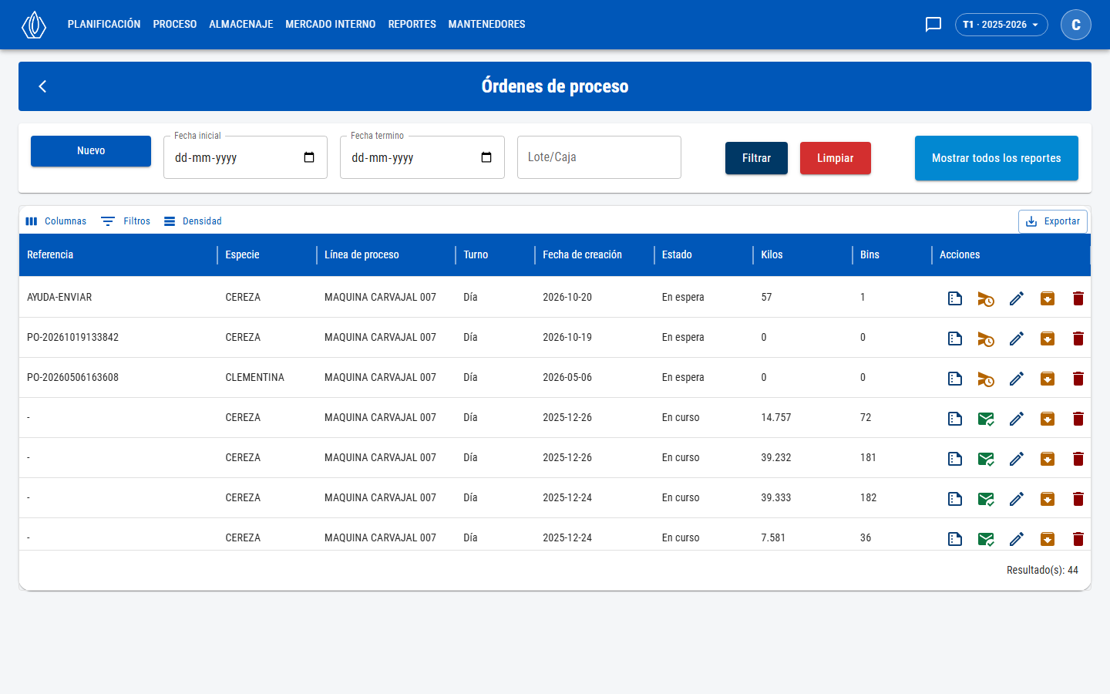
Task: Open the REPORTES menu
Action: [x=412, y=25]
